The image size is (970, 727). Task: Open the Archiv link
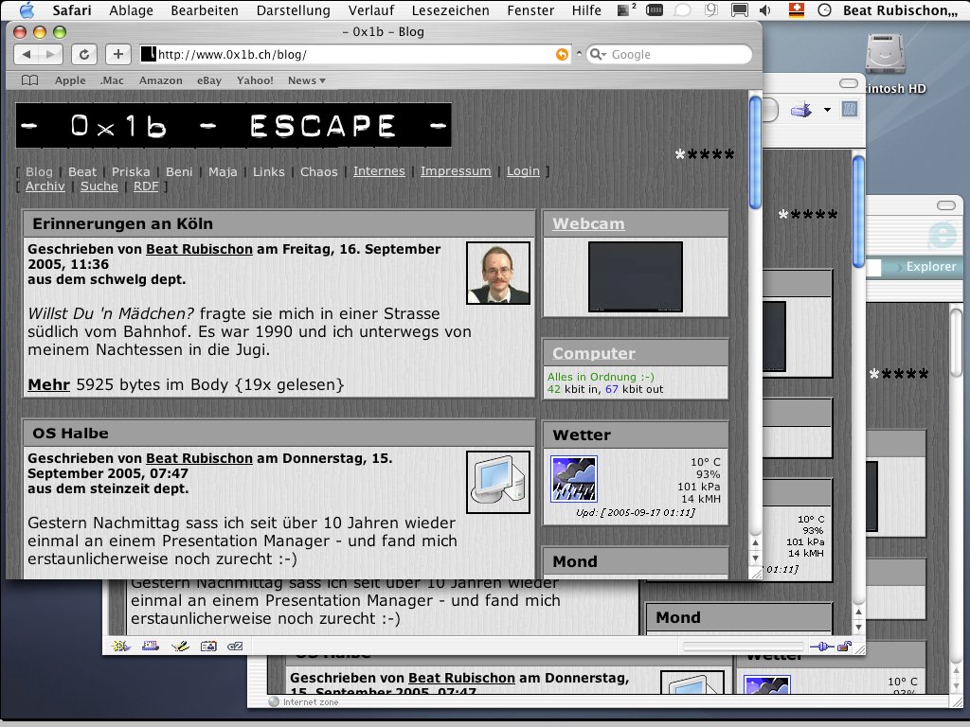tap(45, 186)
